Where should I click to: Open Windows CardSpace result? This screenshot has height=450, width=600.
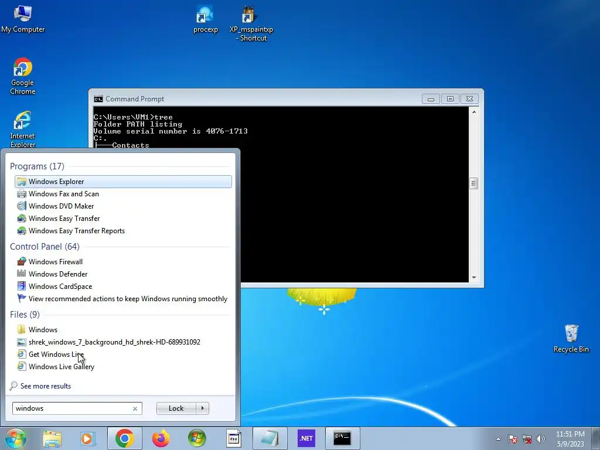point(123,286)
